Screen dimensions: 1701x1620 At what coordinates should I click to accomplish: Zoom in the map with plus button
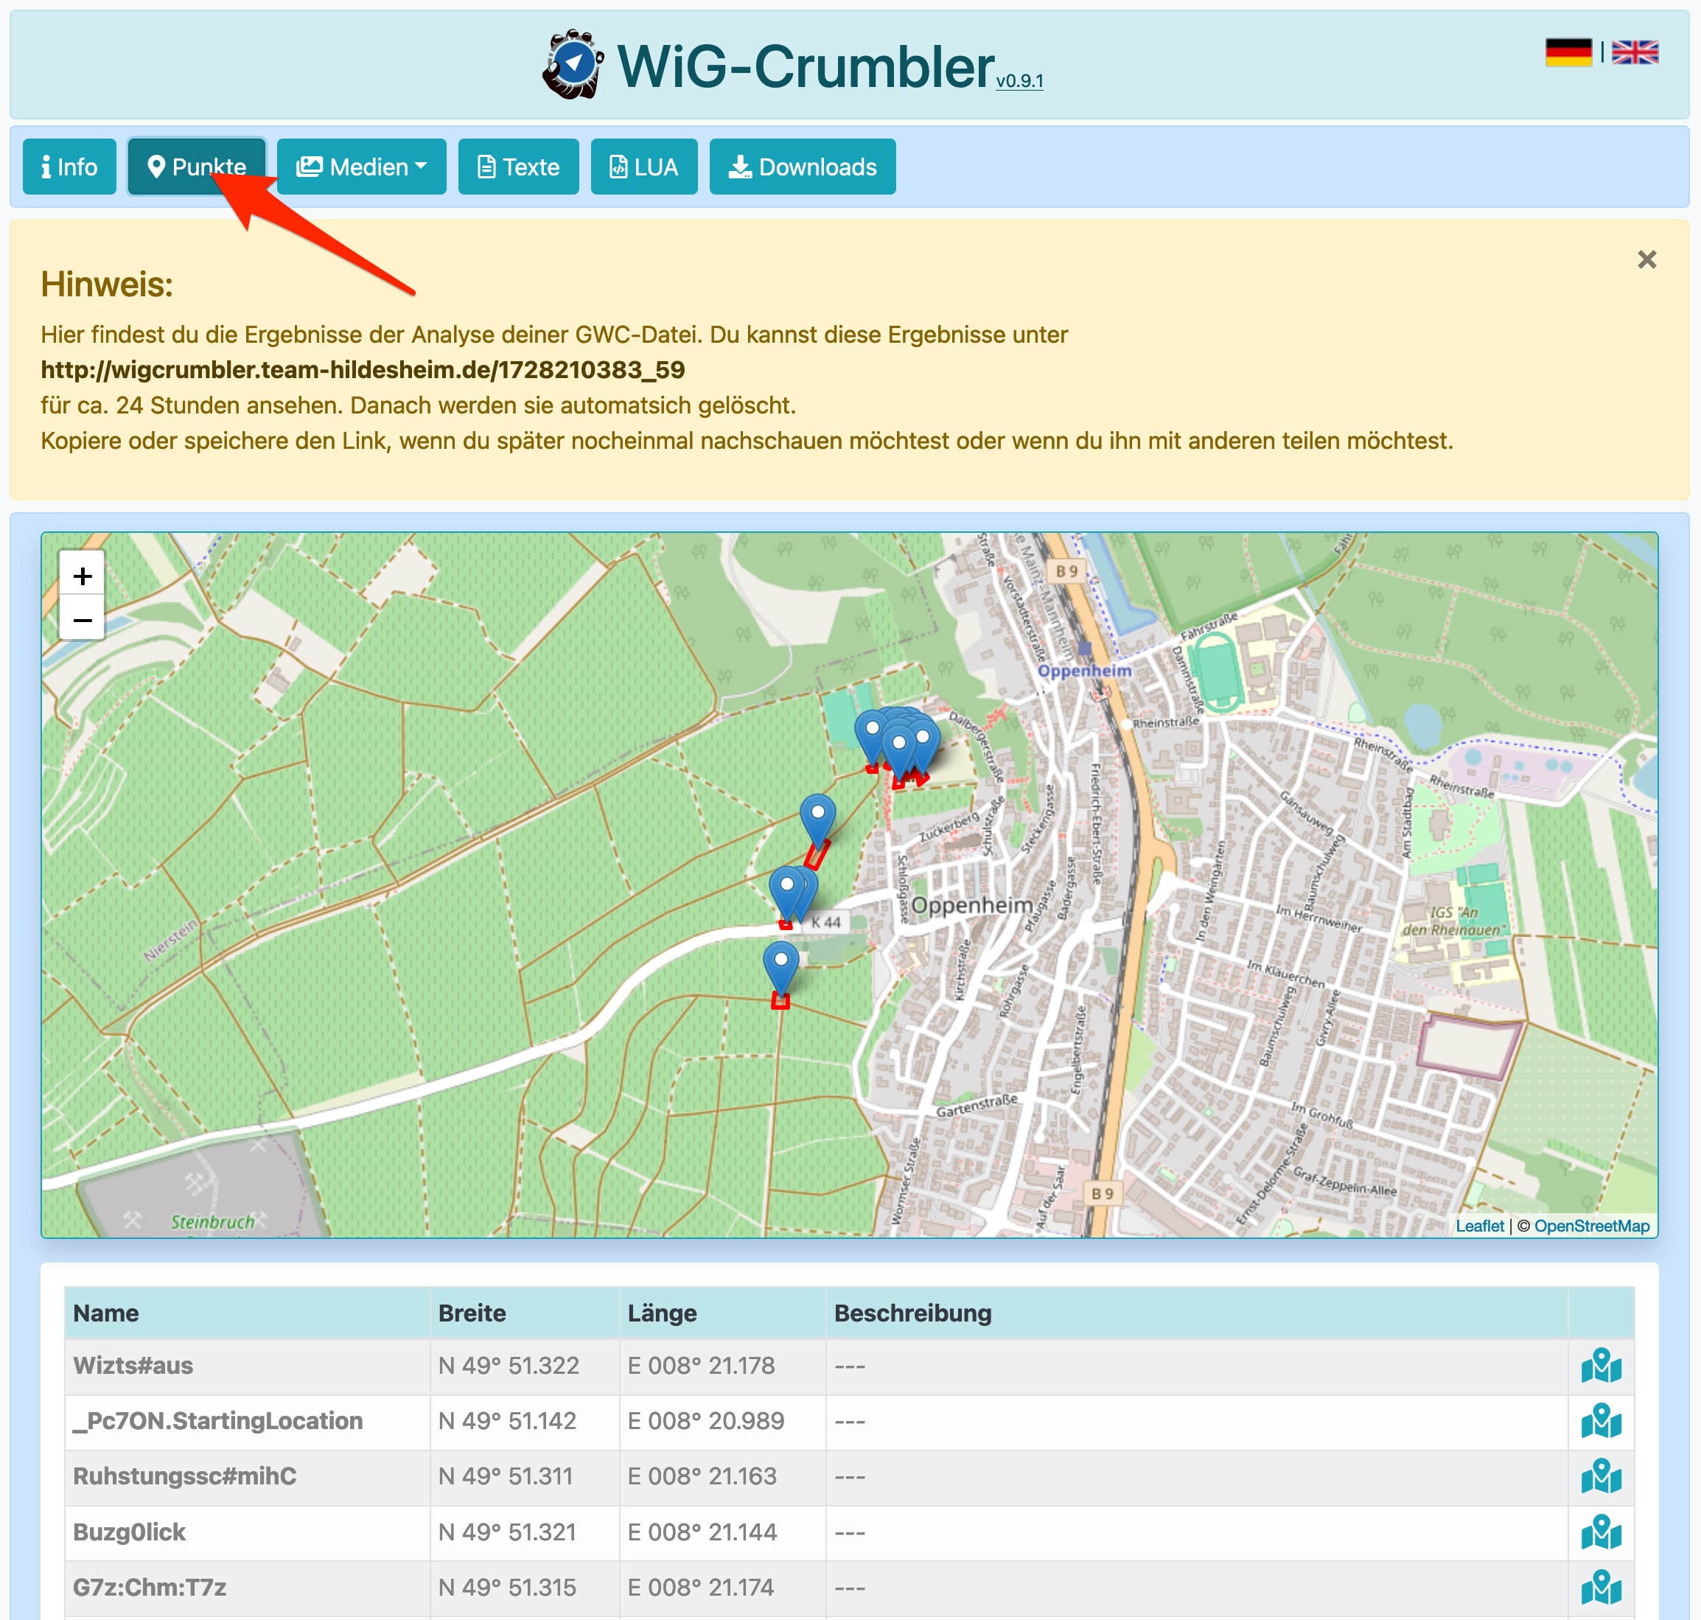pos(82,575)
